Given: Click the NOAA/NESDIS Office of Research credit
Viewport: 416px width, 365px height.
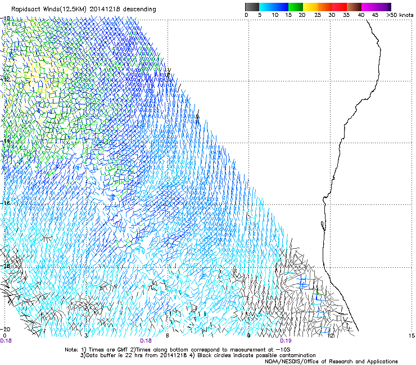Looking at the screenshot, I should pyautogui.click(x=331, y=361).
